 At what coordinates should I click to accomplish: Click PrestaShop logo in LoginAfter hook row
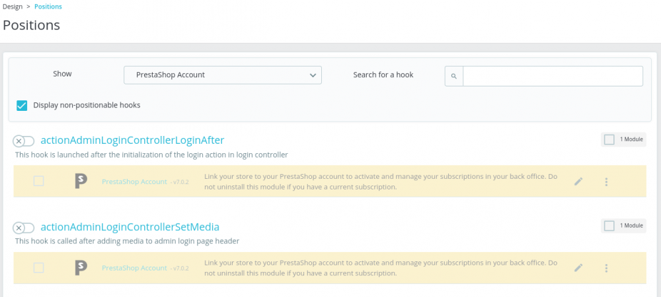click(81, 181)
